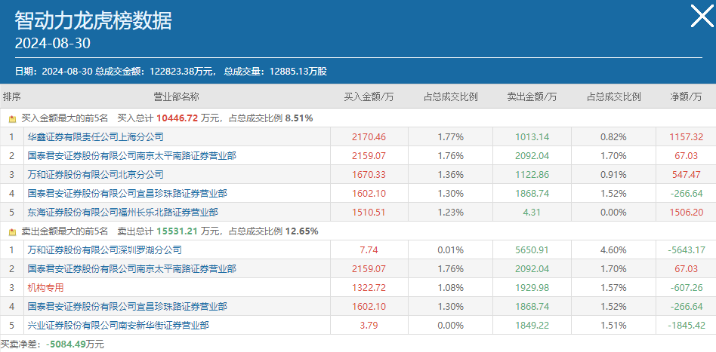Open 国泰君安南京太平南路 link in buy top-5 list
Image resolution: width=716 pixels, height=352 pixels.
[x=132, y=155]
